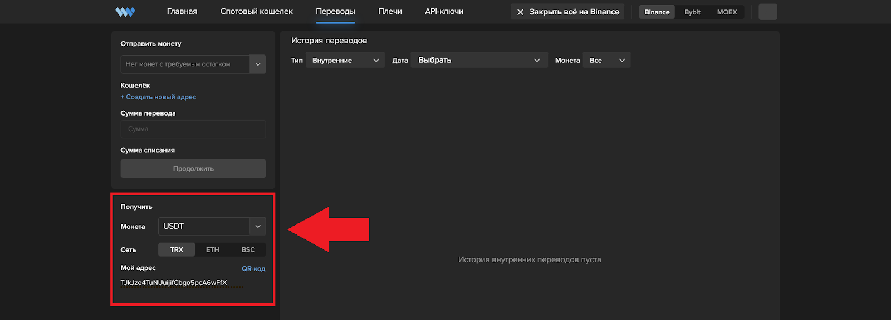
Task: Click the X icon for closing all on Binance
Action: coord(520,12)
